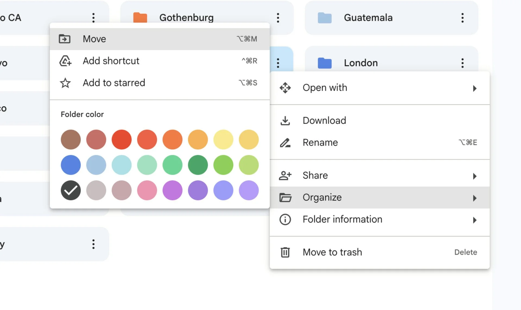
Task: Open Gothenburg folder's three-dot menu
Action: click(278, 18)
